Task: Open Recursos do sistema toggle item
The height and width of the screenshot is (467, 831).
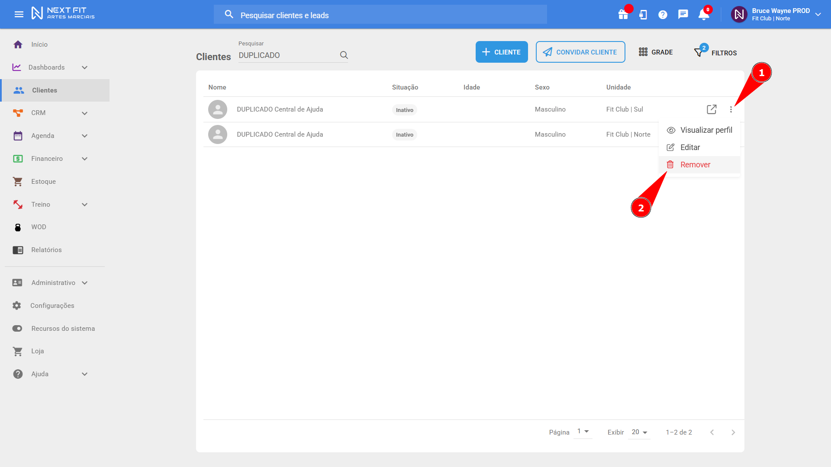Action: pyautogui.click(x=63, y=329)
